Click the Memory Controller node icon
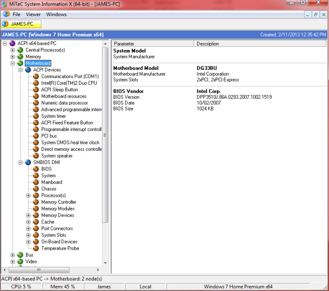Screen dimensions: 329x291 pyautogui.click(x=36, y=202)
